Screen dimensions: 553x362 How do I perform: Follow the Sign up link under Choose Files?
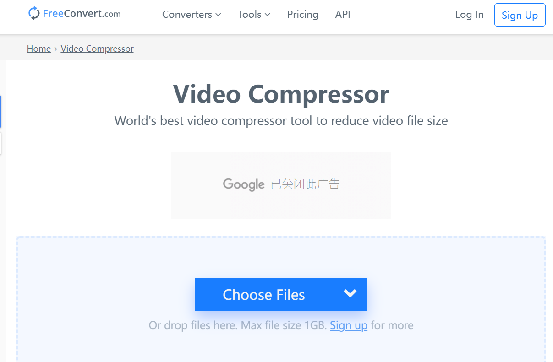tap(349, 325)
